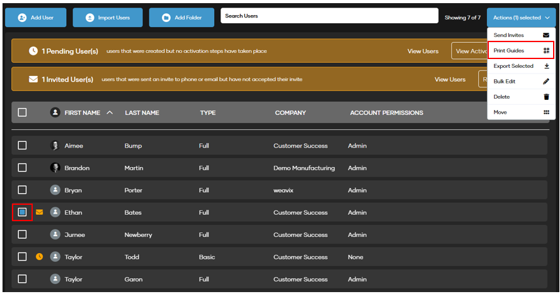Click Taylor Todd's default avatar icon
Viewport: 560px width, 294px height.
(x=55, y=256)
